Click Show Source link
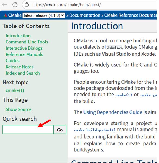159x163 pixels. [x=18, y=109]
